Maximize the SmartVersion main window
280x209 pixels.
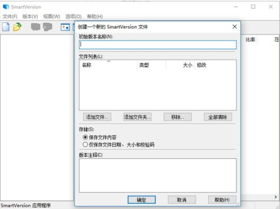[253, 7]
